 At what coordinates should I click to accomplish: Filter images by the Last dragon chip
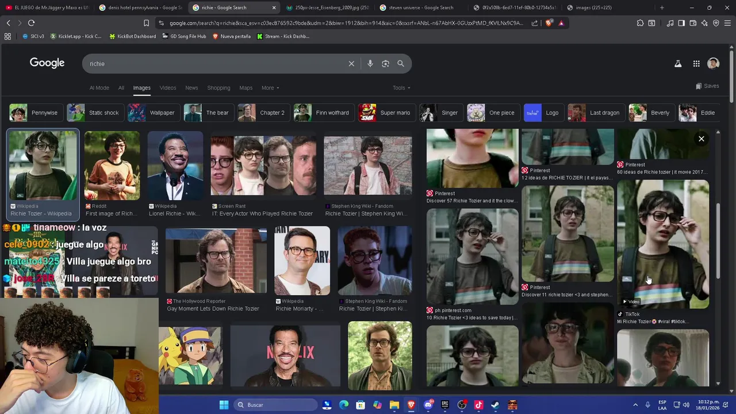click(x=595, y=113)
